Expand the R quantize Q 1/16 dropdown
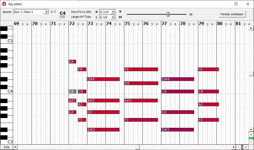 coord(113,12)
